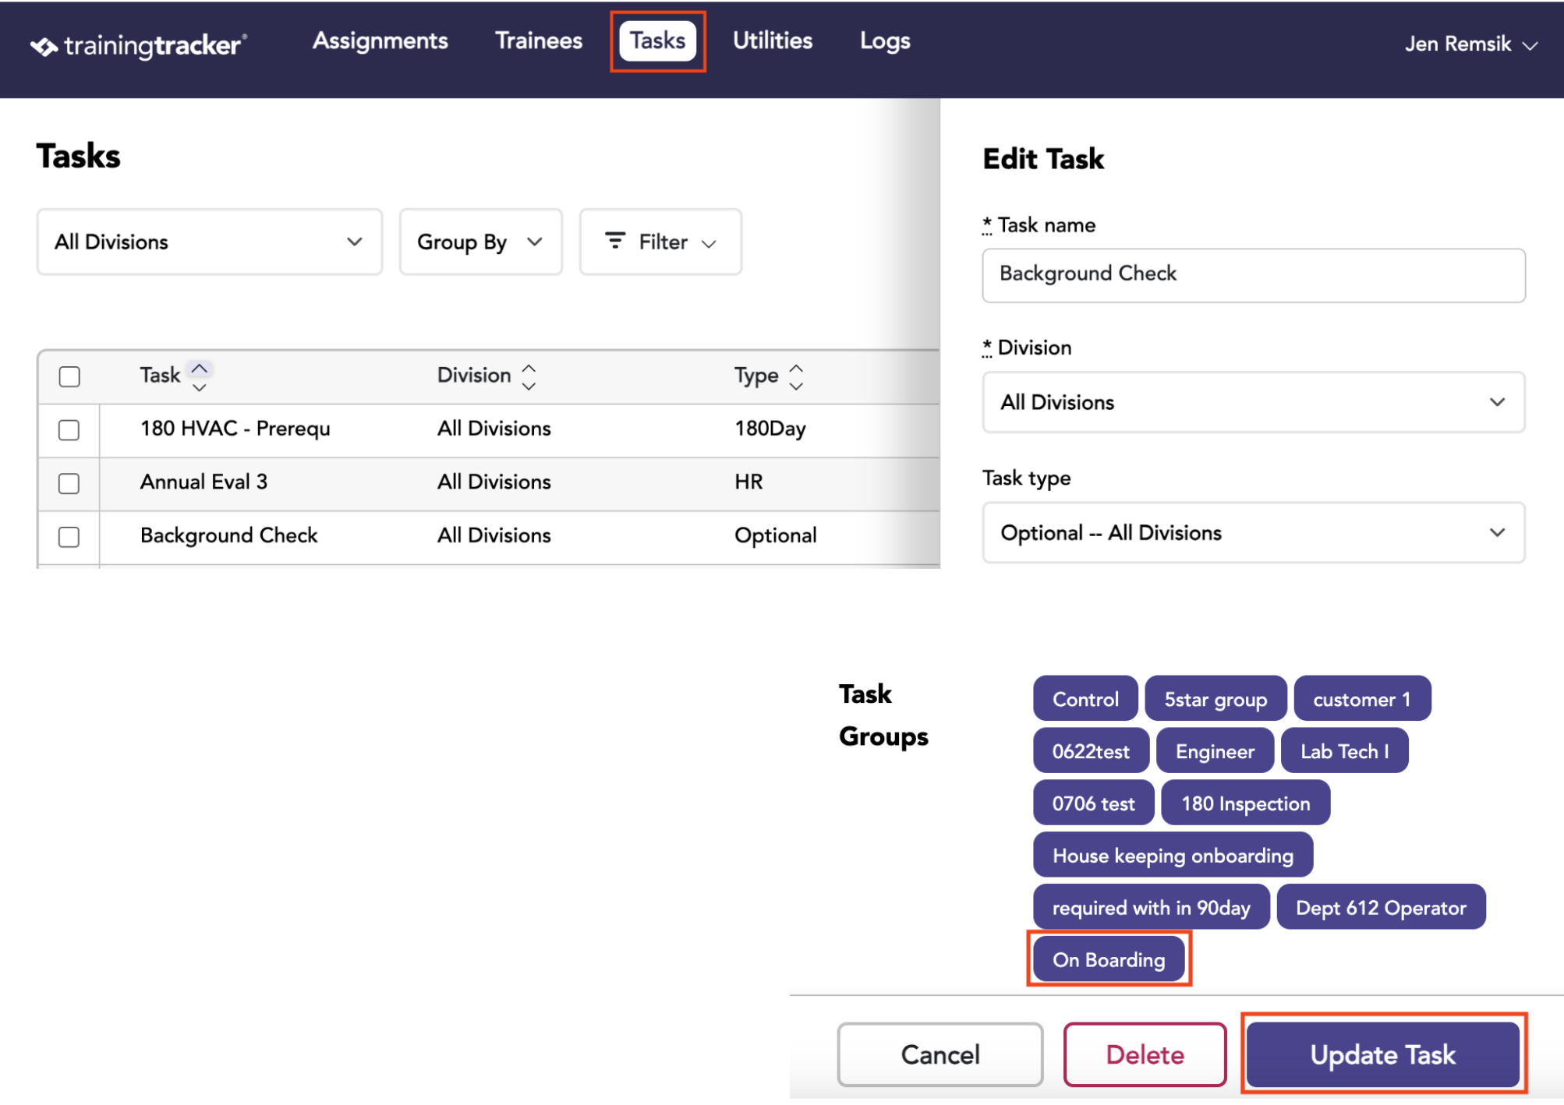Switch to the Assignments tab
The height and width of the screenshot is (1105, 1564).
coord(380,41)
